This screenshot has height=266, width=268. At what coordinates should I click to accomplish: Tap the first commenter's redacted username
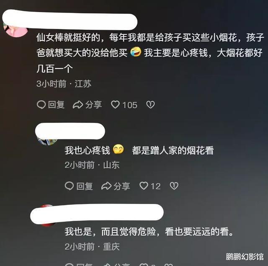(70, 20)
